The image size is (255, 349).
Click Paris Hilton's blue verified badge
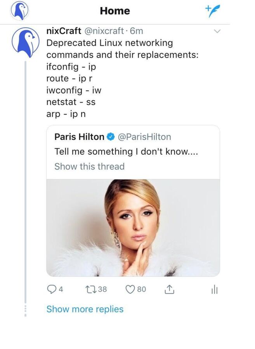tap(111, 137)
